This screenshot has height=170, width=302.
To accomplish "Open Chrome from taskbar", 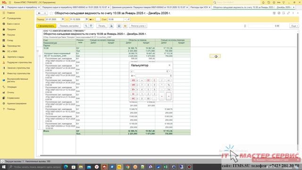I will pyautogui.click(x=127, y=167).
